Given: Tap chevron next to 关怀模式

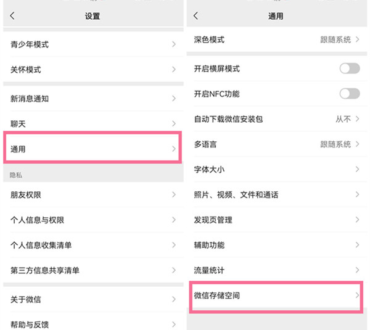Looking at the screenshot, I should point(174,70).
